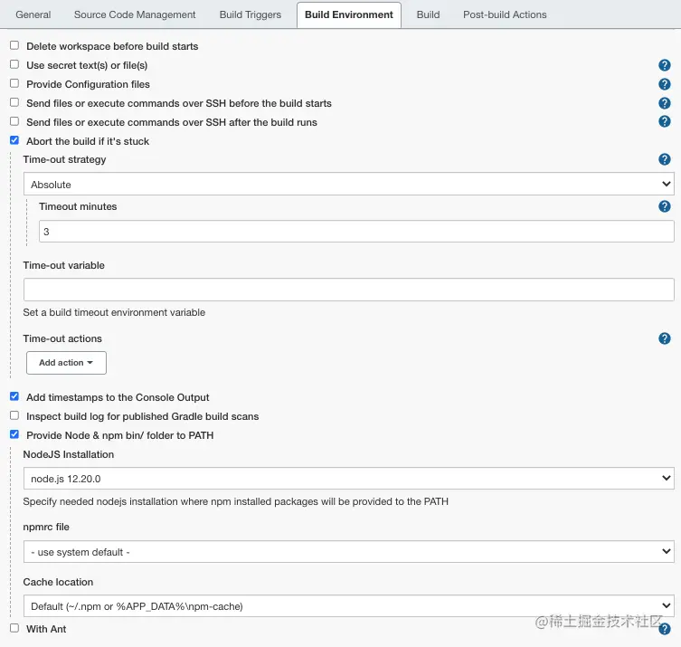Screen dimensions: 681x647
Task: Go to the Post-build Actions tab
Action: pos(505,14)
